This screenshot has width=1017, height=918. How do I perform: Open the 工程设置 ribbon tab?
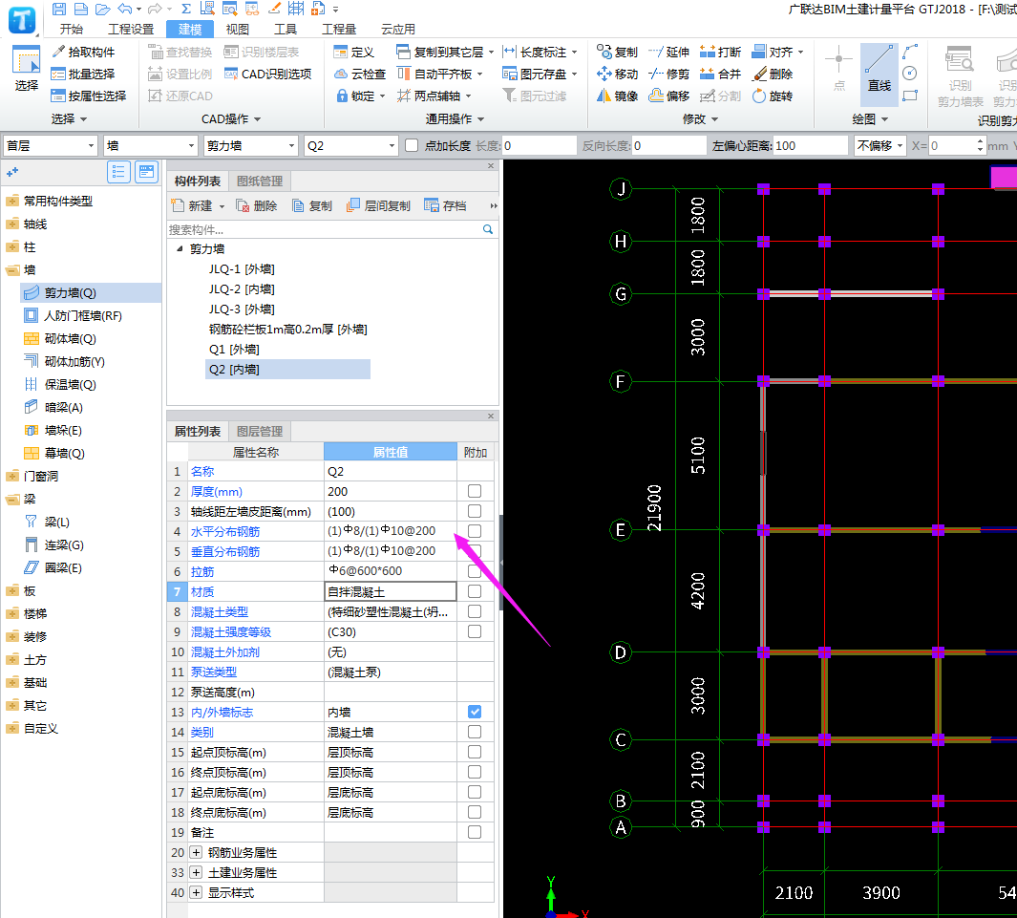(131, 30)
